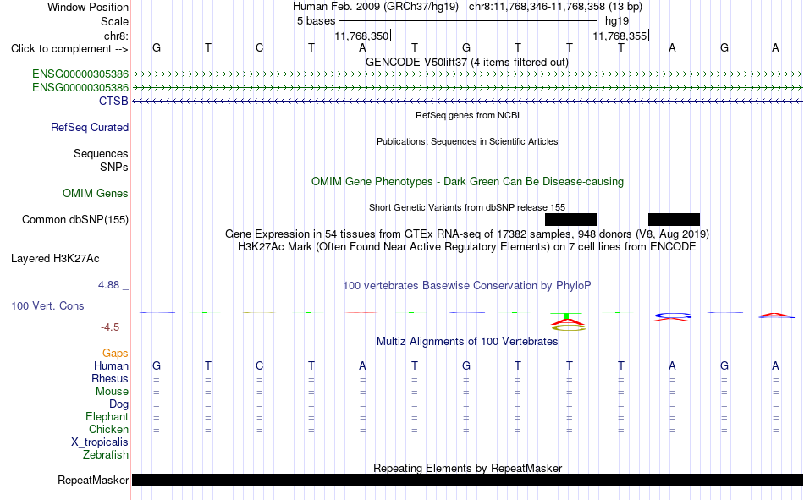804x500 pixels.
Task: Select the X_tropicalis species label
Action: click(100, 442)
